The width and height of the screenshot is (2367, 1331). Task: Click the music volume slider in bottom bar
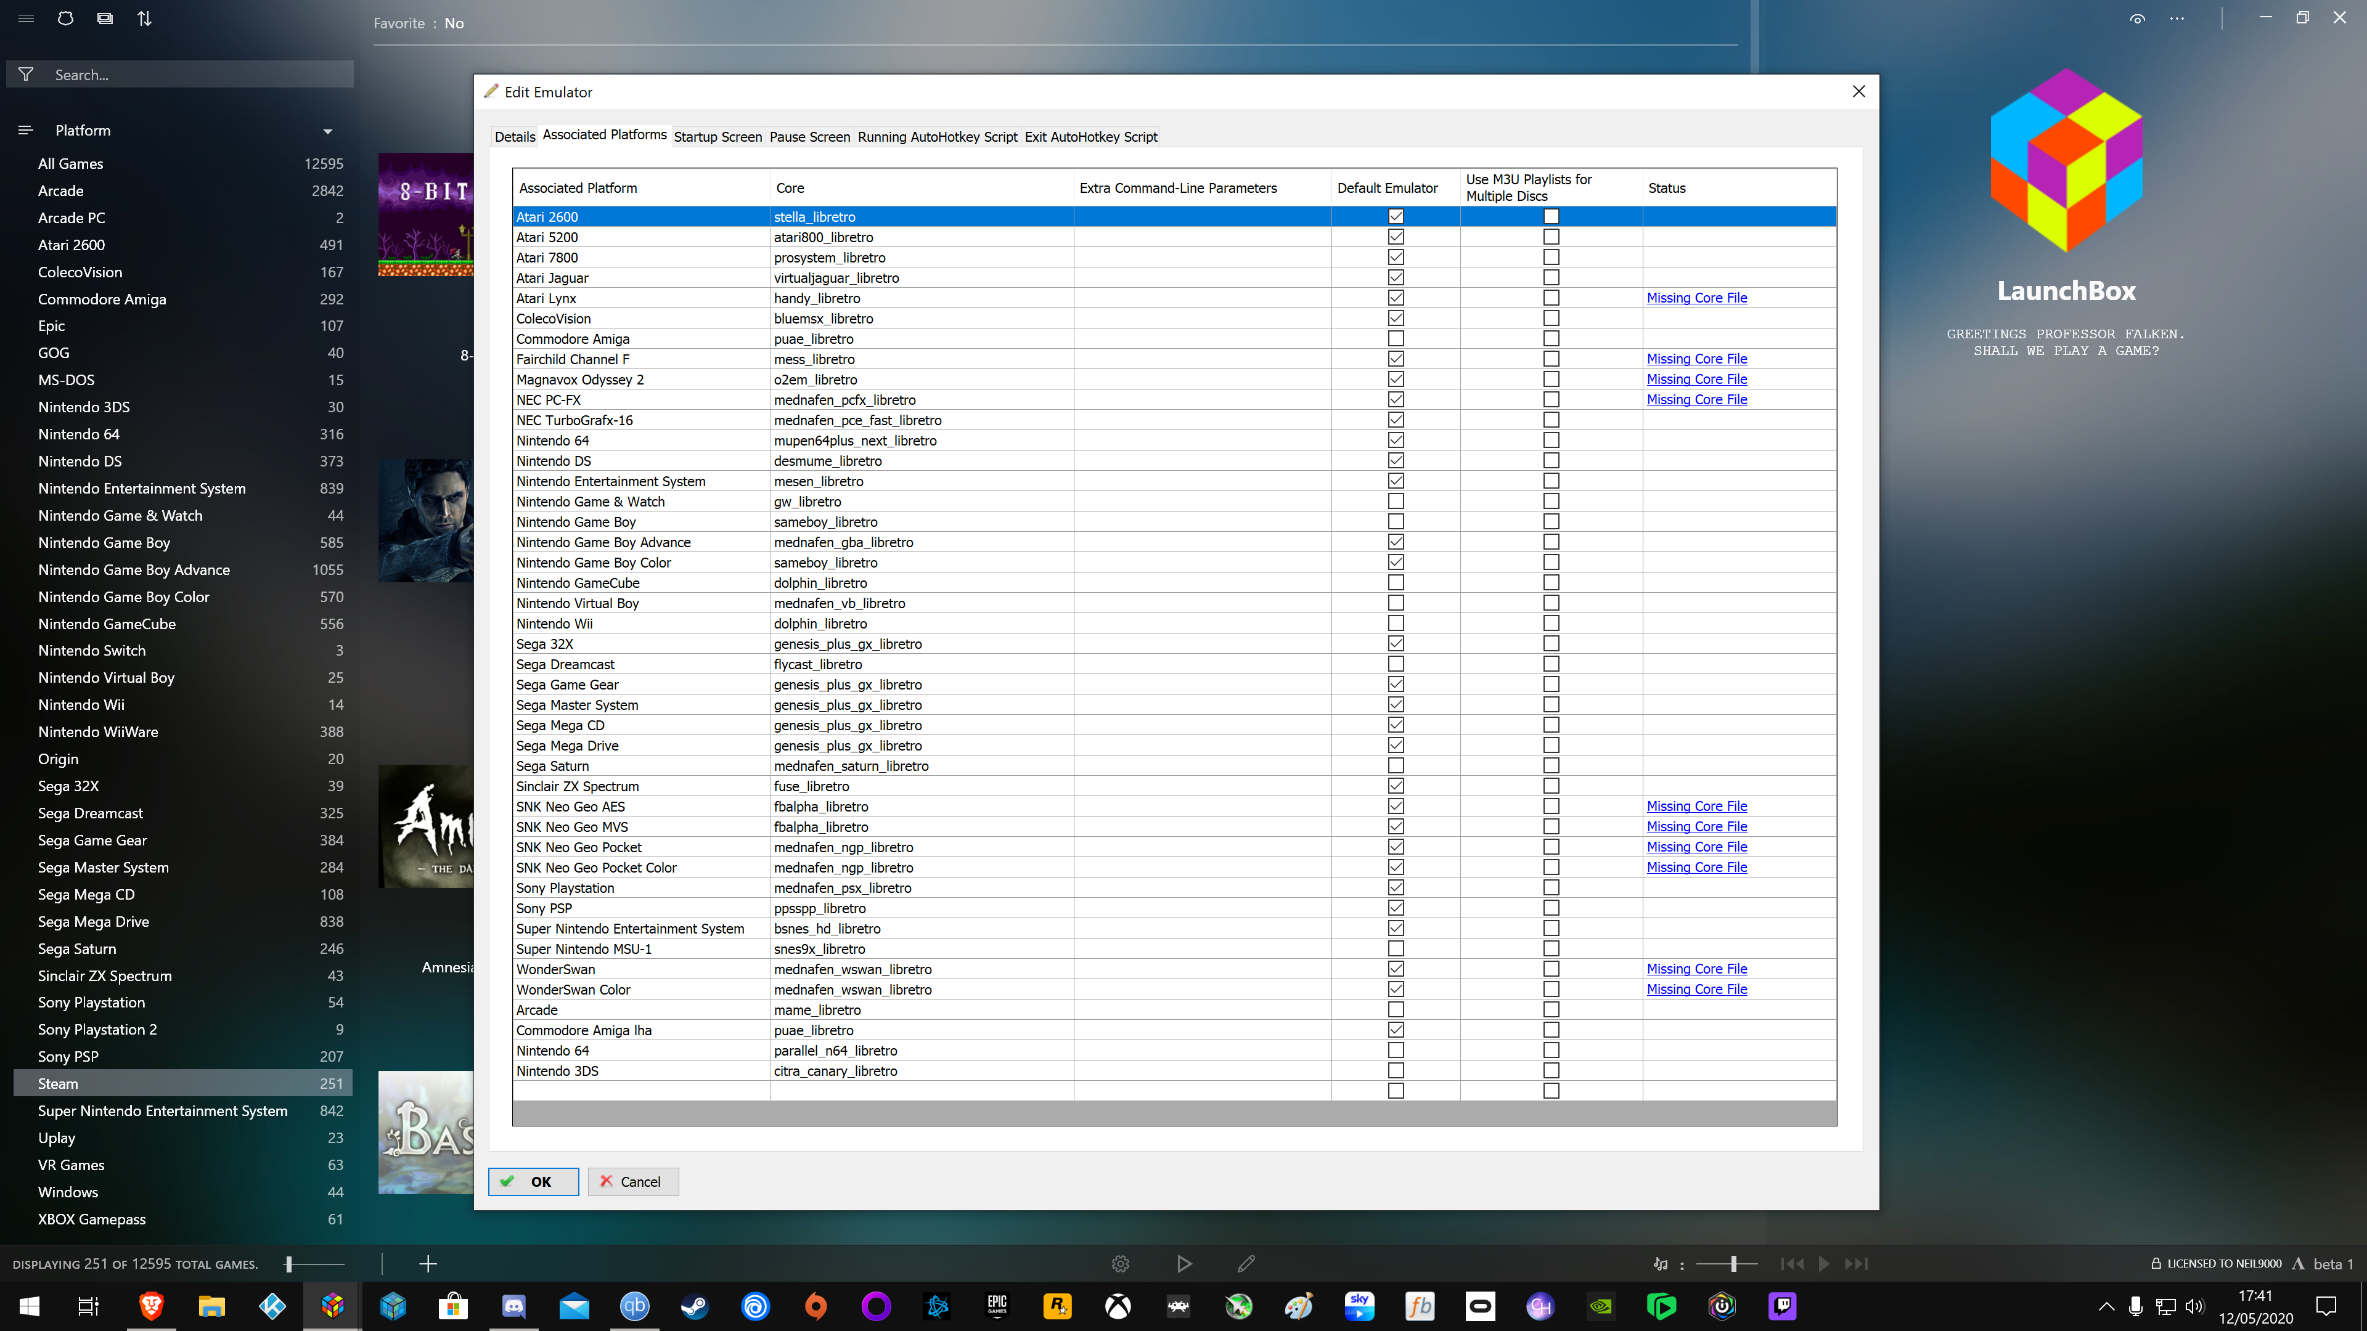click(1727, 1264)
